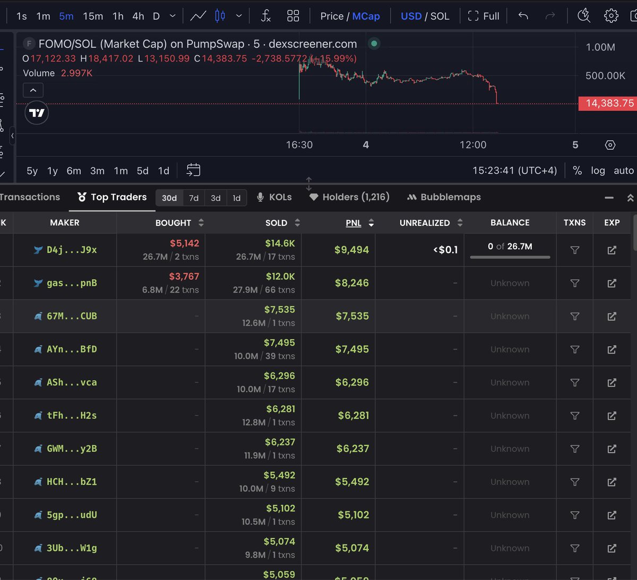This screenshot has height=580, width=637.
Task: Click the chart scale reset hexagon icon
Action: tap(610, 145)
